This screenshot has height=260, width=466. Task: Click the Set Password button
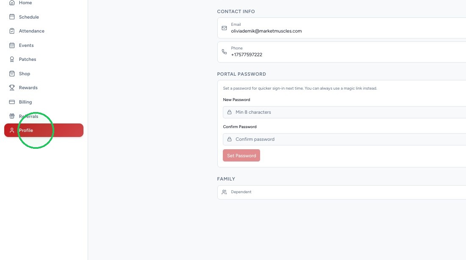tap(241, 155)
